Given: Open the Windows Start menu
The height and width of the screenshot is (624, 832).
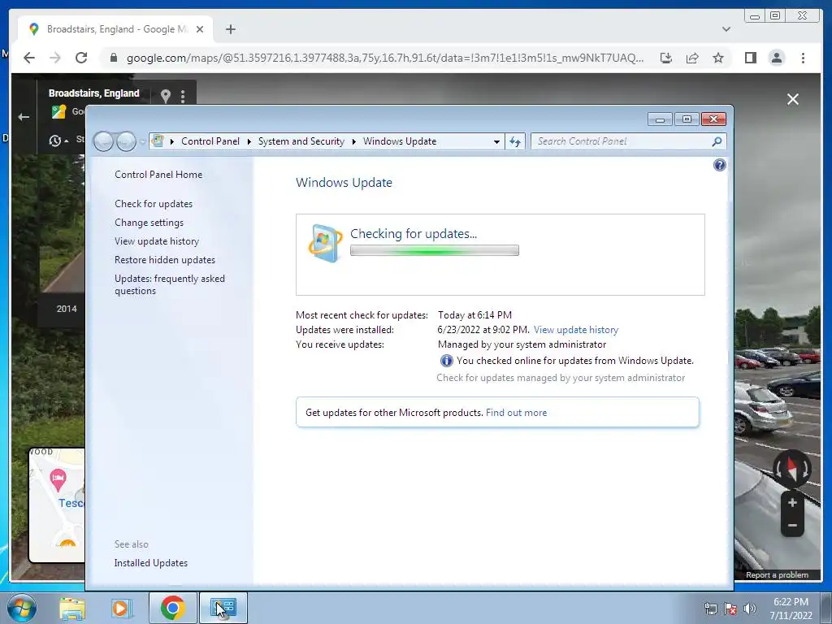Looking at the screenshot, I should pos(22,608).
